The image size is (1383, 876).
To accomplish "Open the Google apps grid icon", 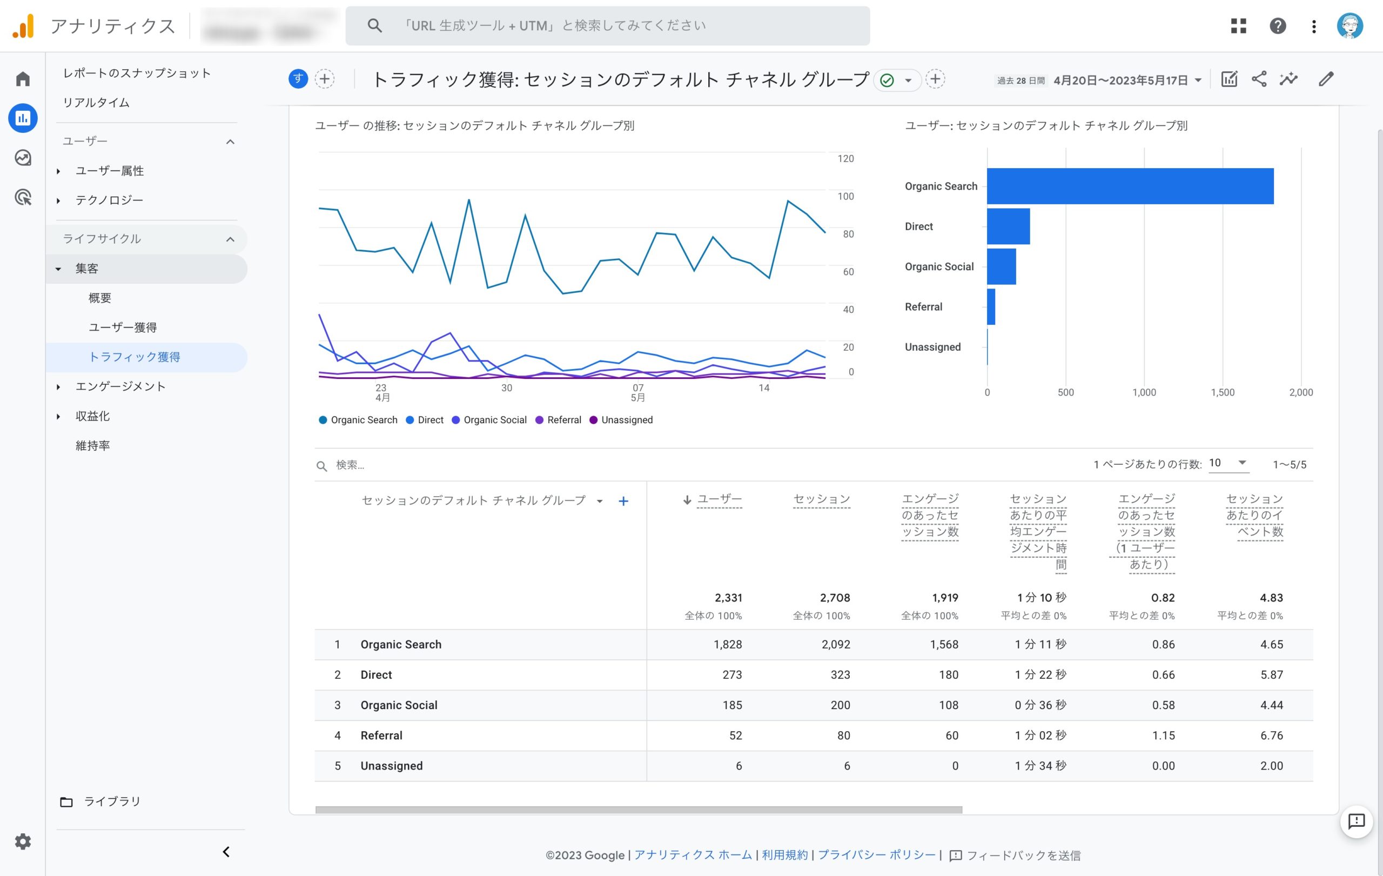I will point(1238,26).
